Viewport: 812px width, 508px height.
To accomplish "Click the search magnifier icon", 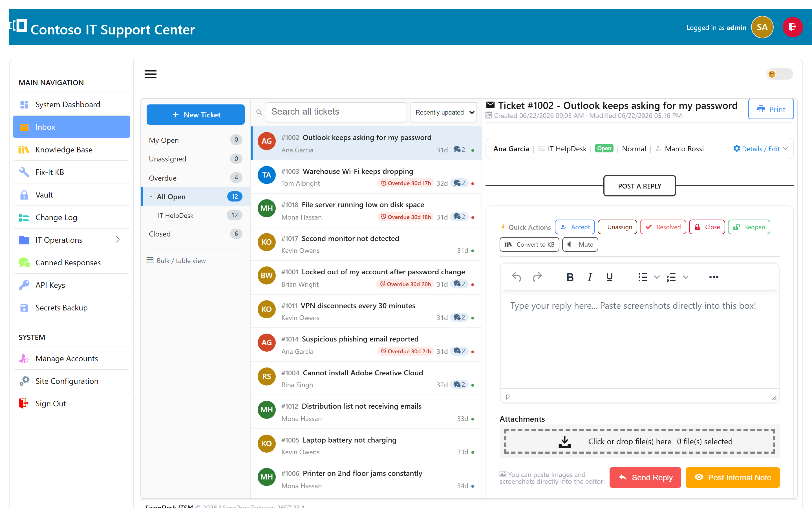I will (259, 112).
